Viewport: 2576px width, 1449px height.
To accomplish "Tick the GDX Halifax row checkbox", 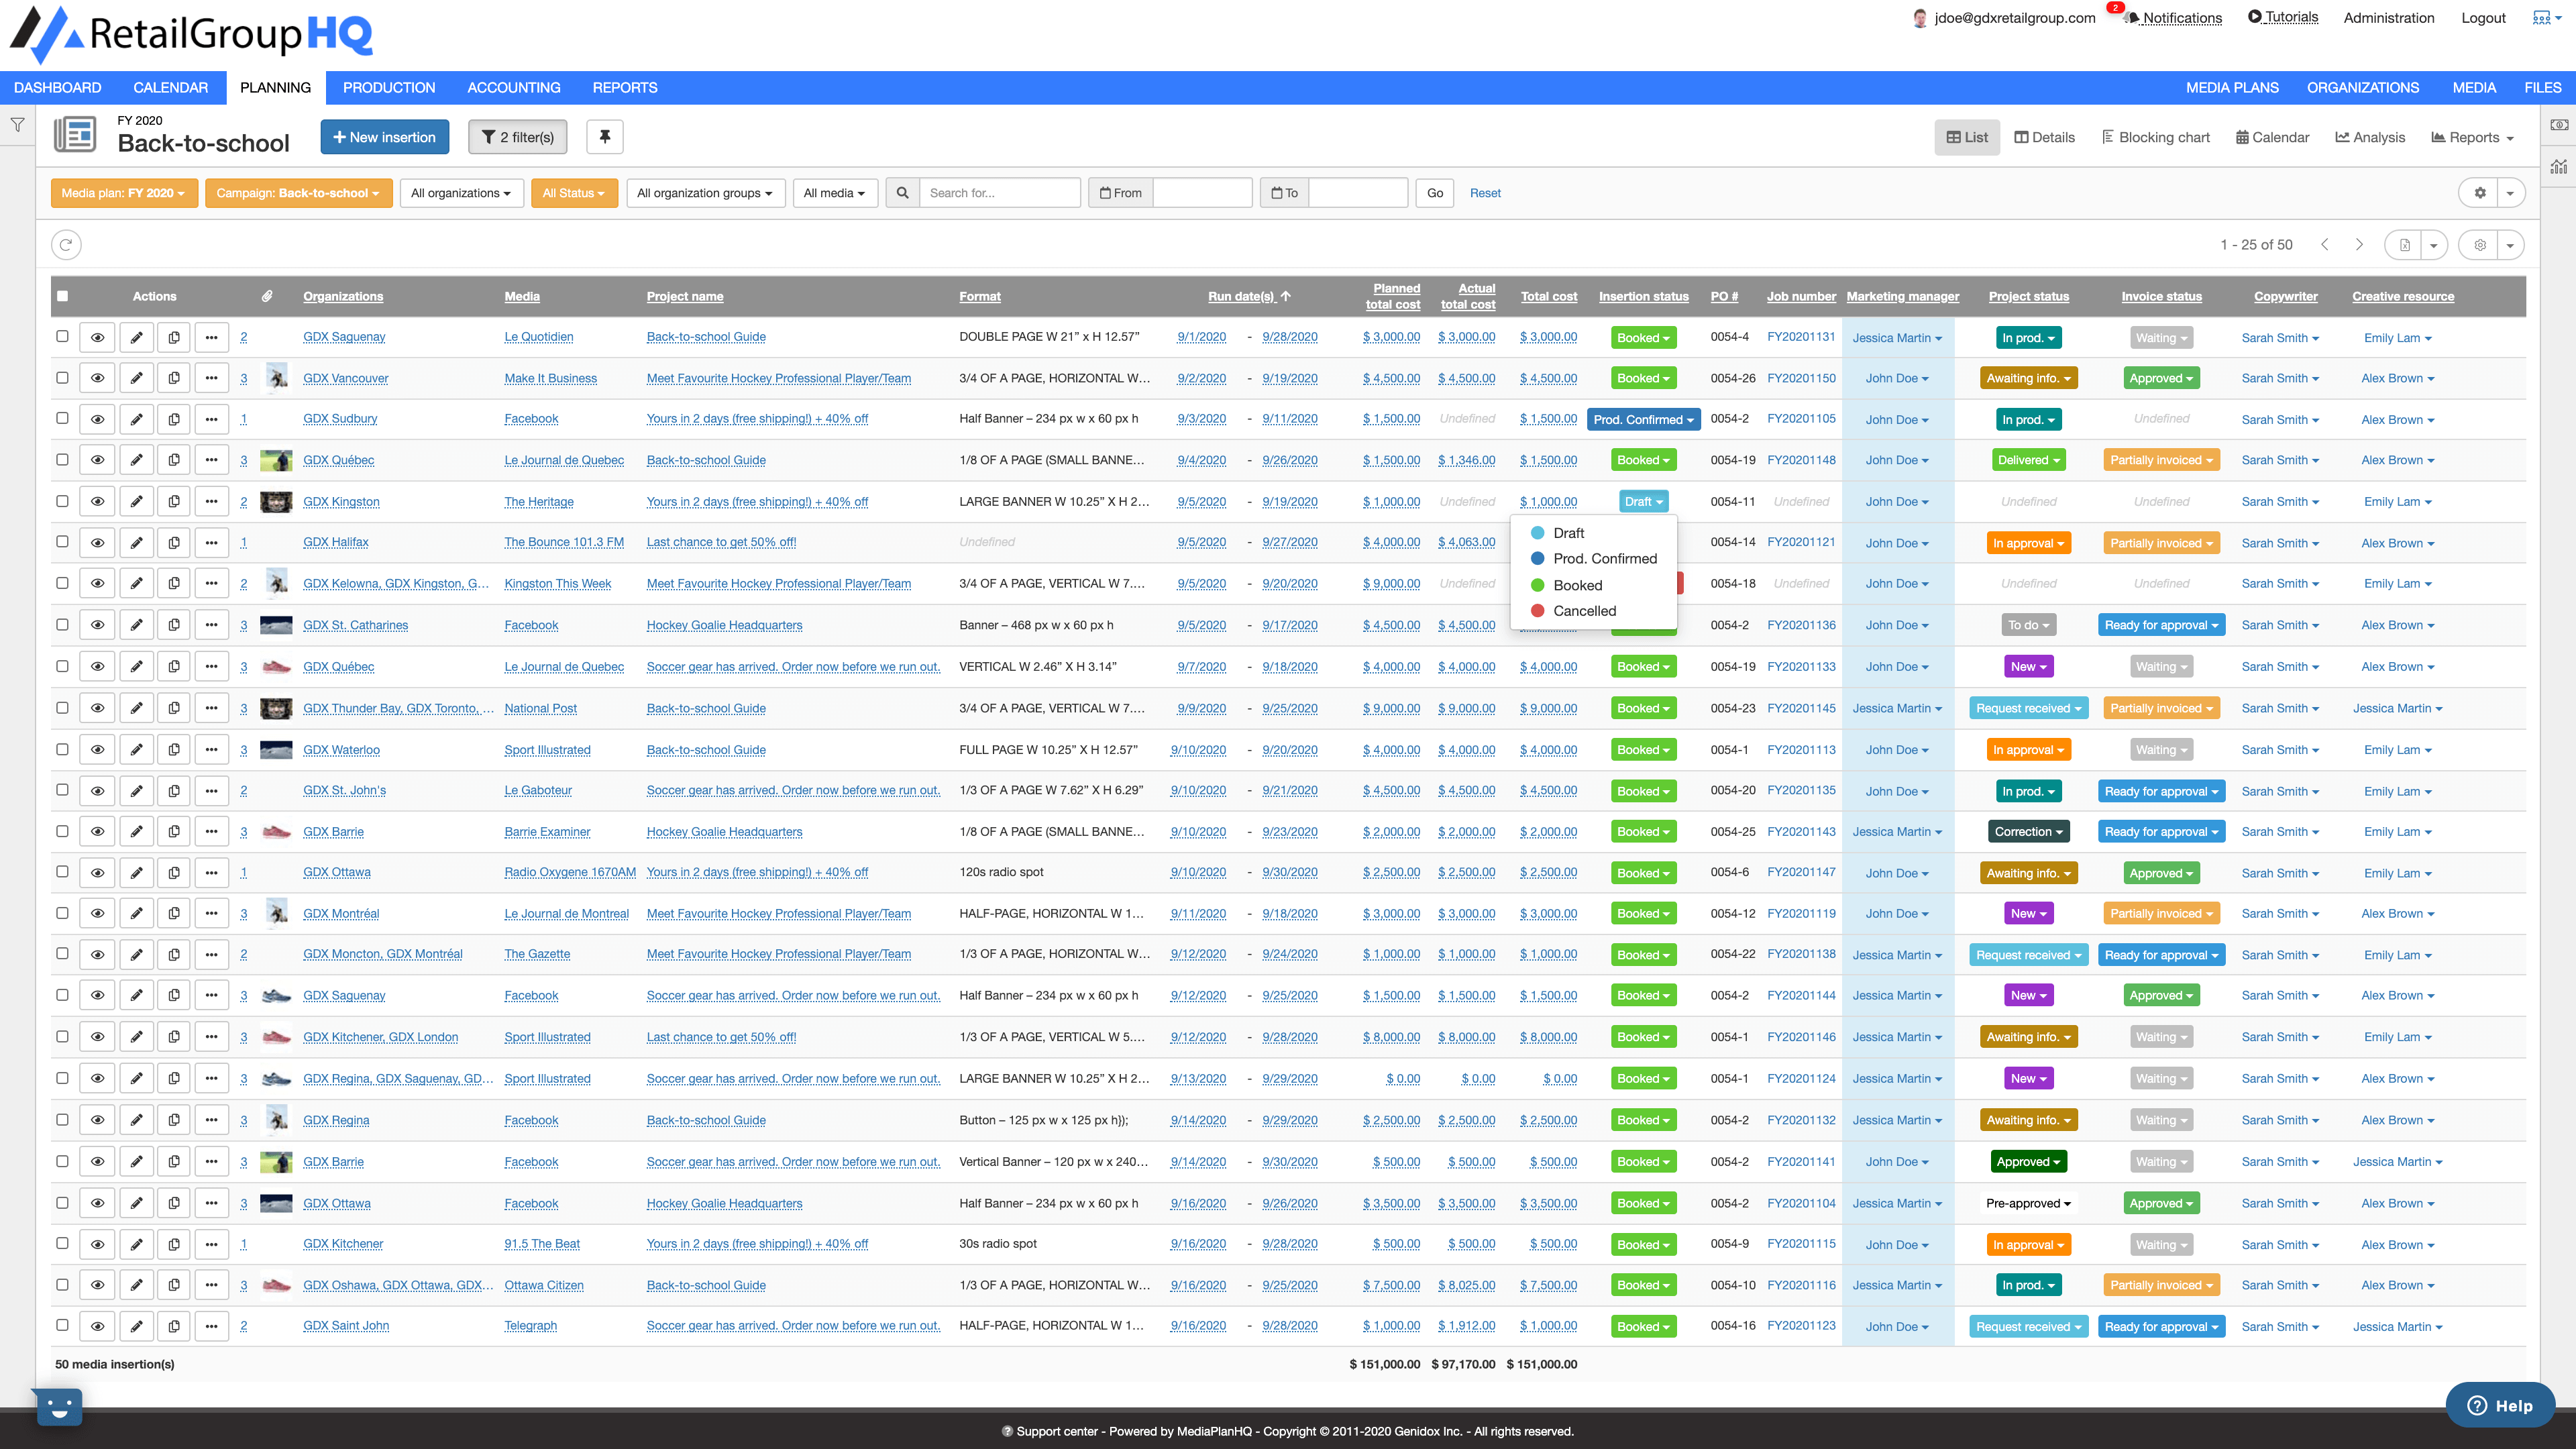I will pos(63,542).
